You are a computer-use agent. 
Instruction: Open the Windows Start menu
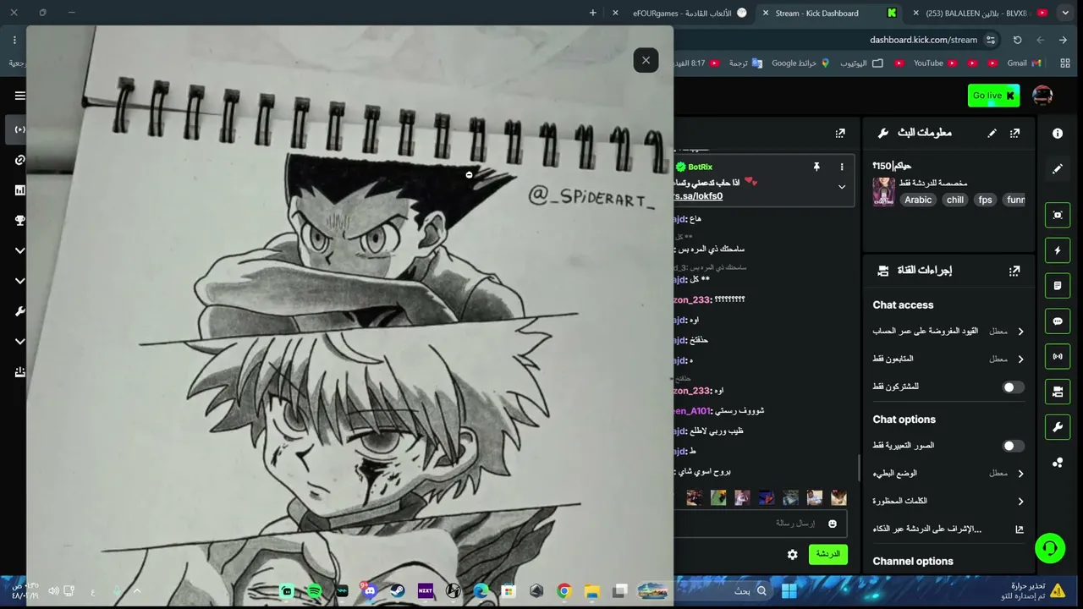pyautogui.click(x=789, y=590)
